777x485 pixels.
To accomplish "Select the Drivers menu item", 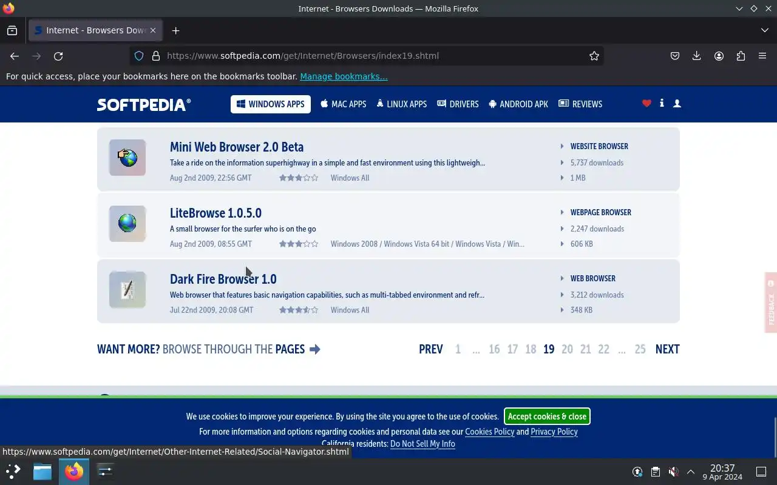I will (x=458, y=104).
